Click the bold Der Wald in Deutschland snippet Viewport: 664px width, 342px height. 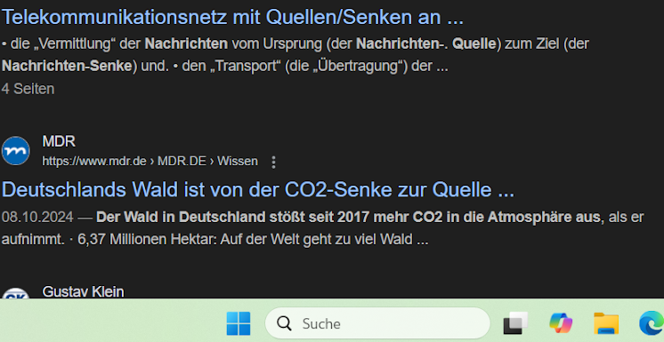[x=348, y=218]
